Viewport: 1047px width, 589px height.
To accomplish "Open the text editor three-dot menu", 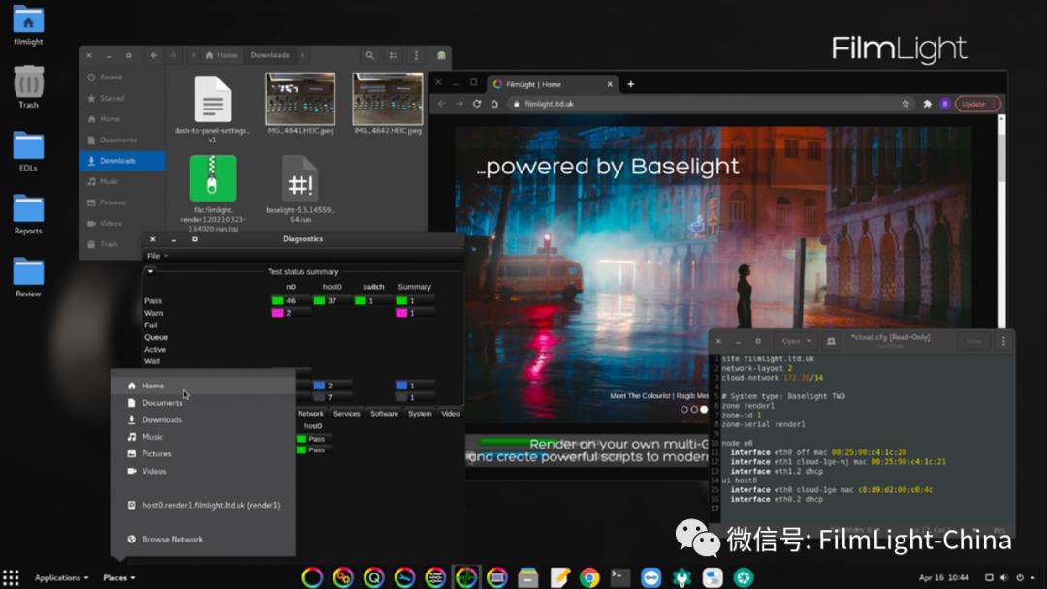I will [x=1003, y=341].
